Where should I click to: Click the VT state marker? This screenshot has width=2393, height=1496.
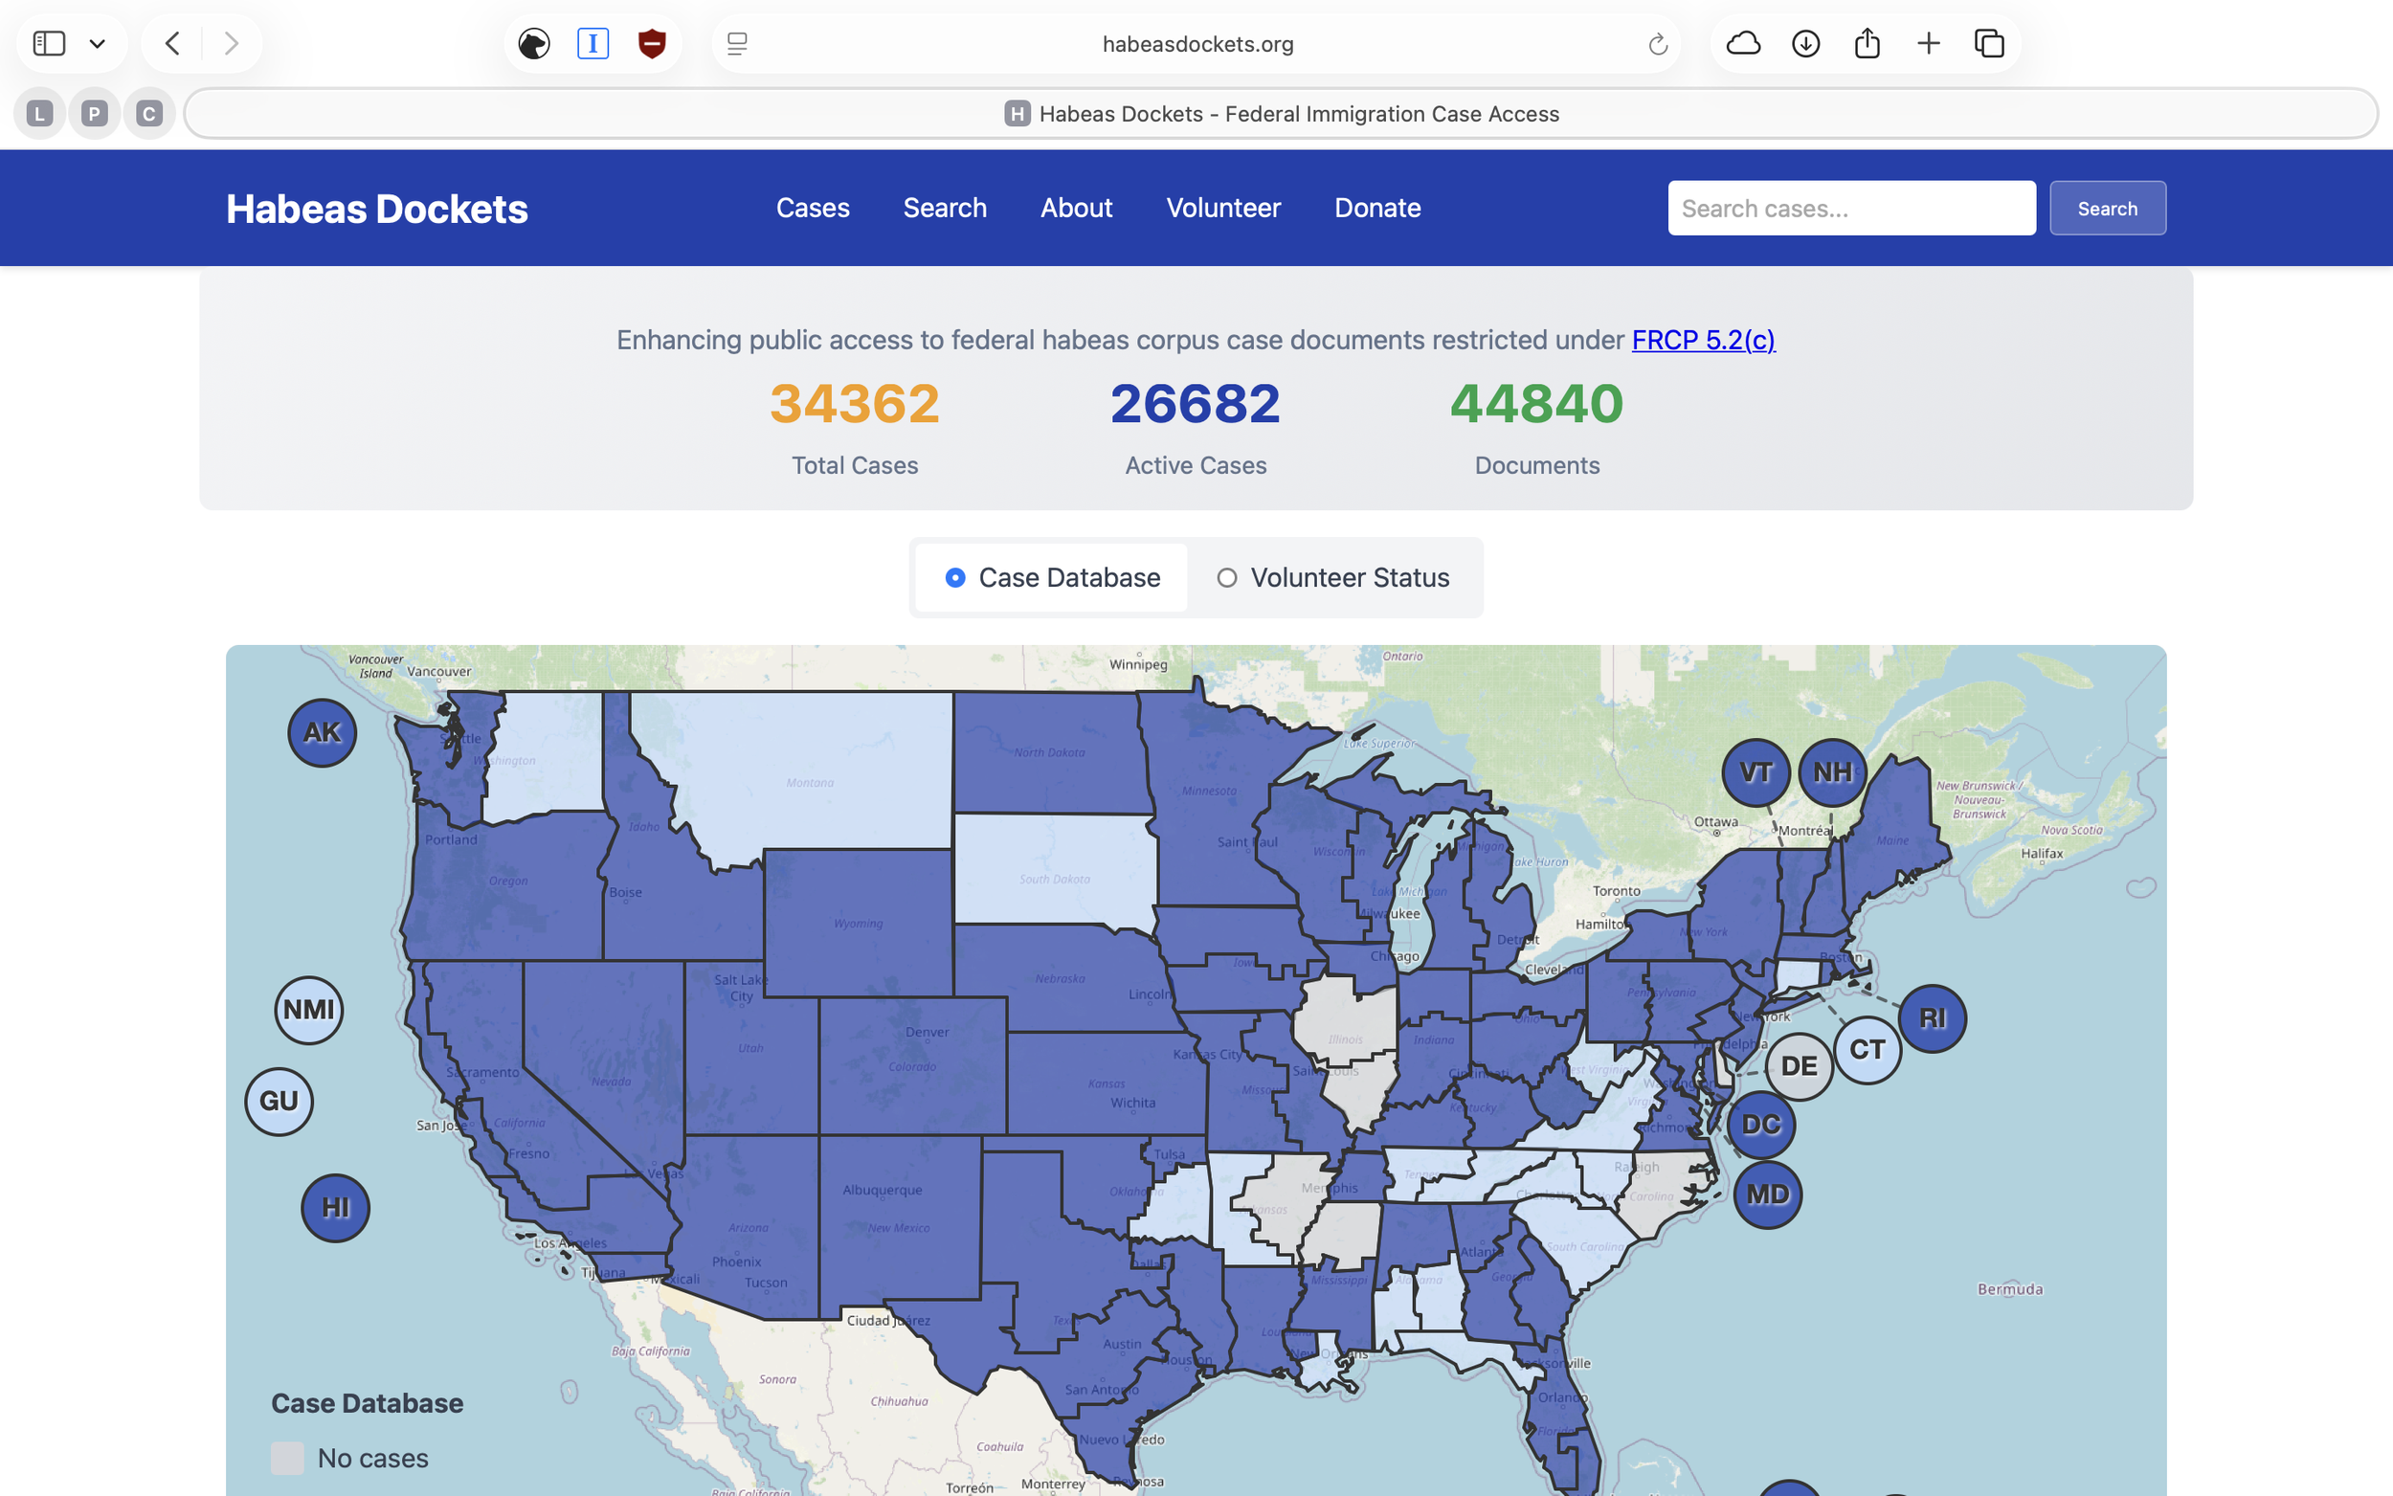(1756, 772)
